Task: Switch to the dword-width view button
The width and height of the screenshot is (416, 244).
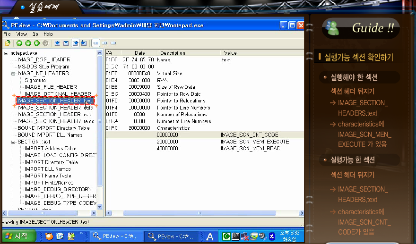Action: [x=113, y=43]
